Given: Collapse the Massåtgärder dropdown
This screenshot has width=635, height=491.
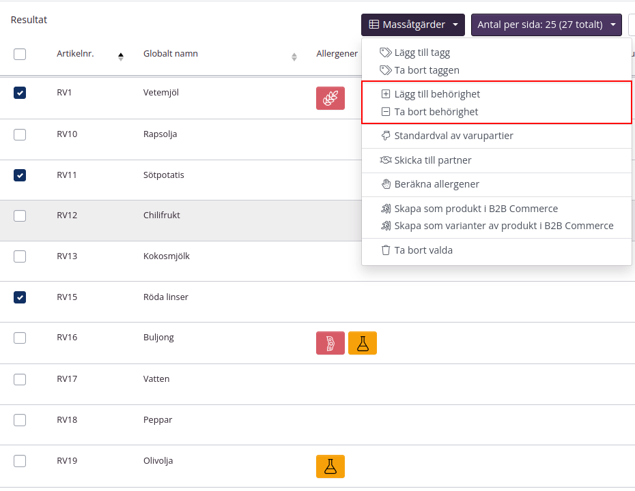Looking at the screenshot, I should (412, 25).
